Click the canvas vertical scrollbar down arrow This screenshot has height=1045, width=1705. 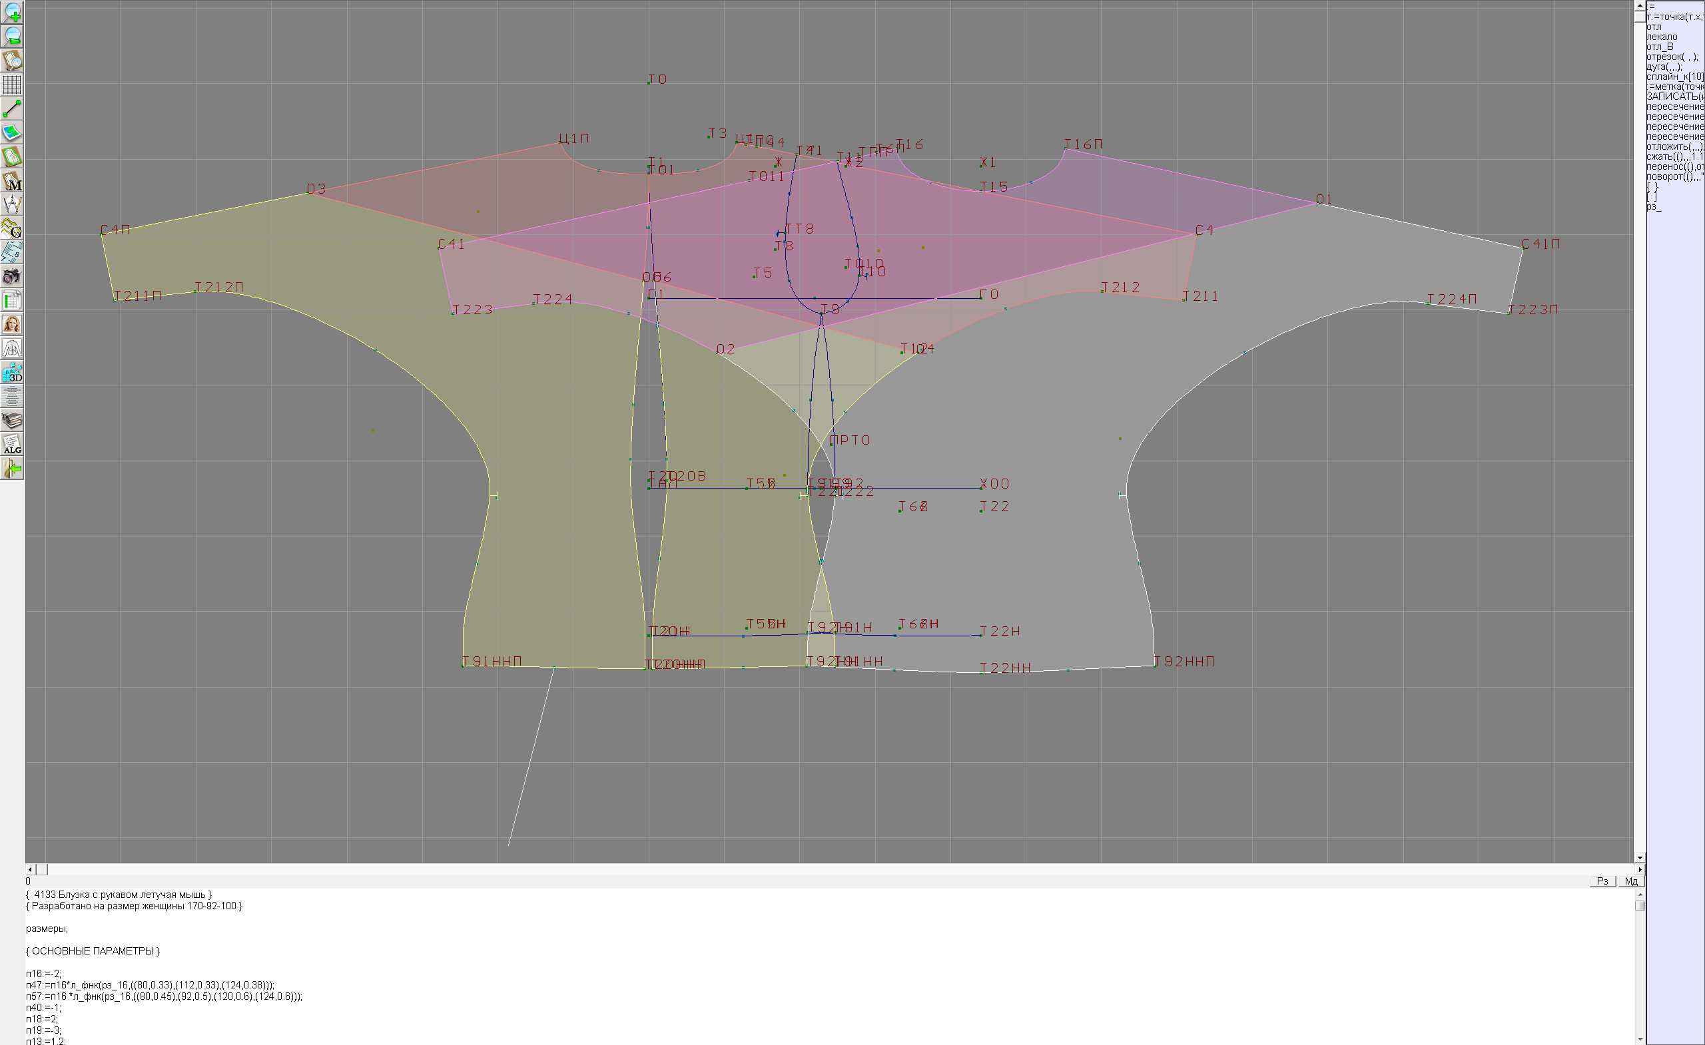[1640, 857]
